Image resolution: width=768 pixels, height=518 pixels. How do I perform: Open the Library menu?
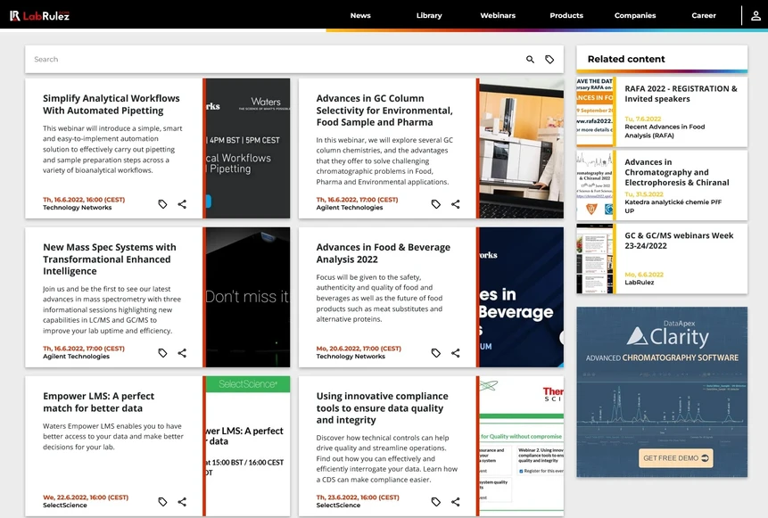click(429, 16)
